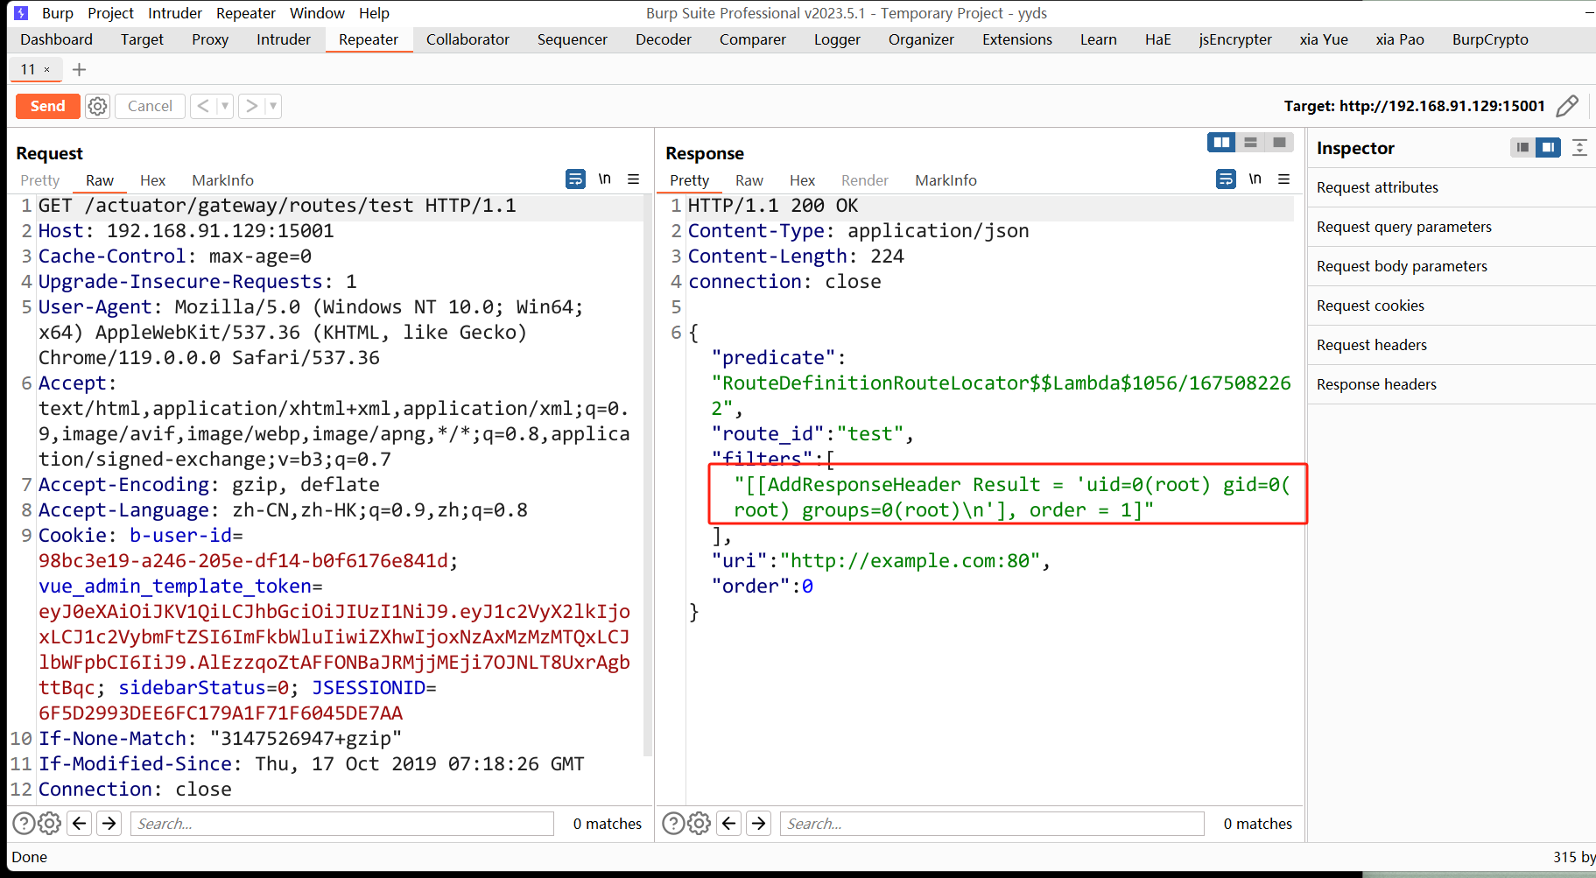Close Repeater tab 11
This screenshot has height=878, width=1596.
47,69
